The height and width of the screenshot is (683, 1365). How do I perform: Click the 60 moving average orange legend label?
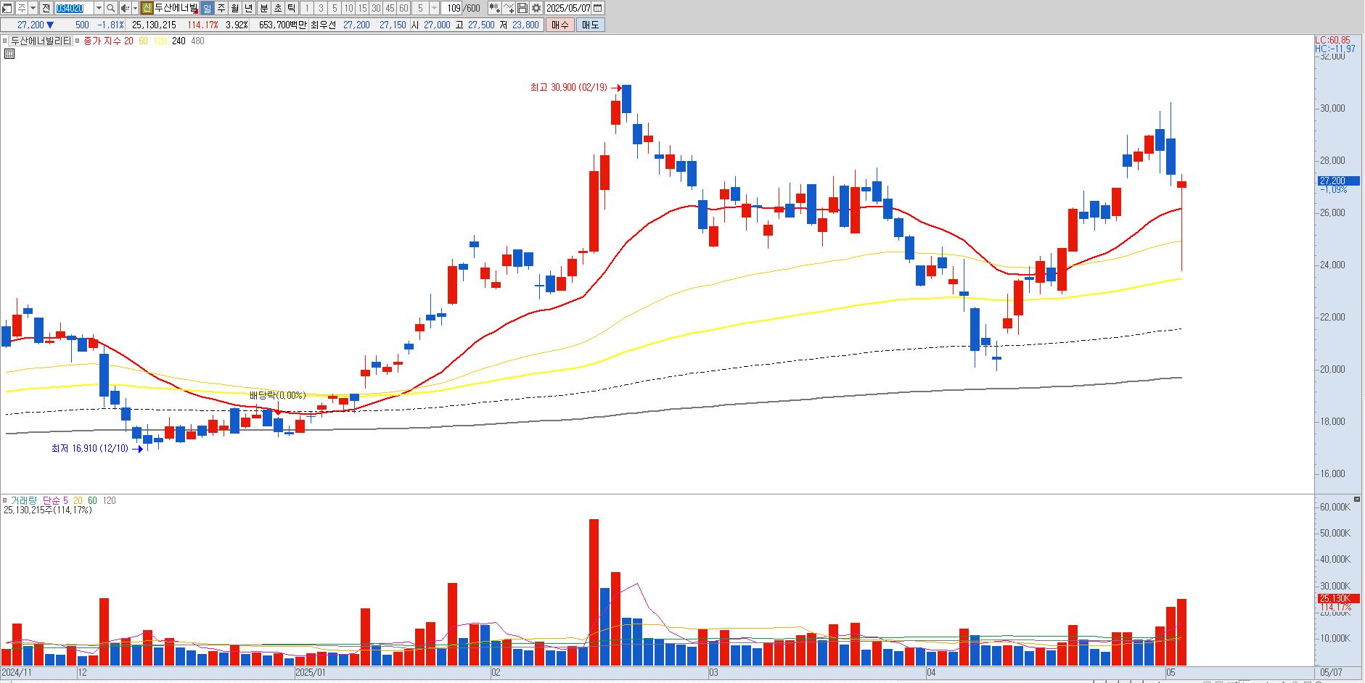(143, 41)
